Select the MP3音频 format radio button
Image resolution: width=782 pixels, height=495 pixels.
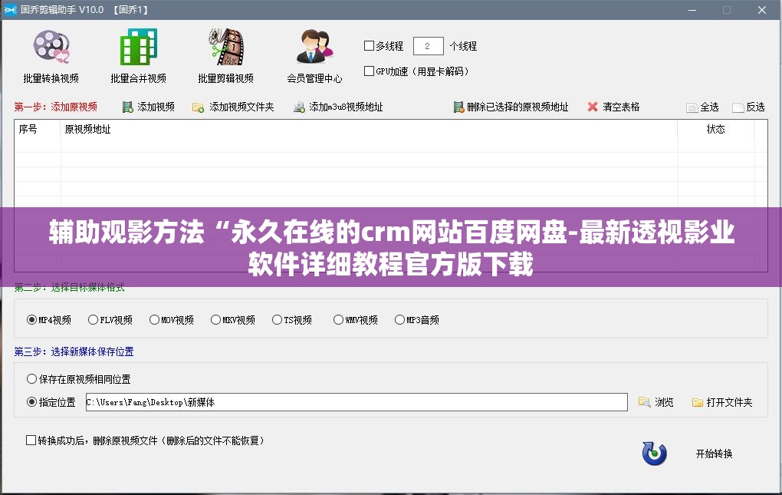click(x=399, y=320)
